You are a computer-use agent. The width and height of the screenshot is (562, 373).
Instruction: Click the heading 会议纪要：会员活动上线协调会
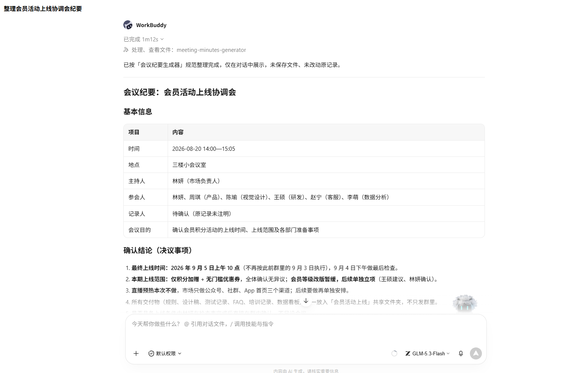click(180, 92)
